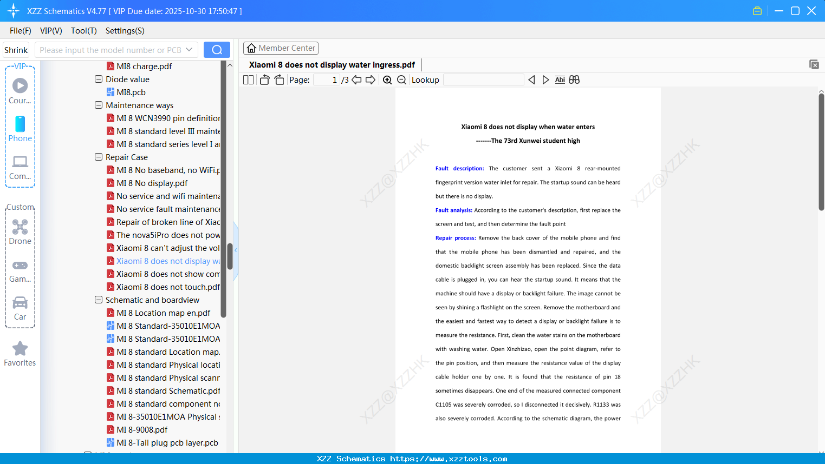
Task: Open the MI8.pcb file
Action: 126,92
